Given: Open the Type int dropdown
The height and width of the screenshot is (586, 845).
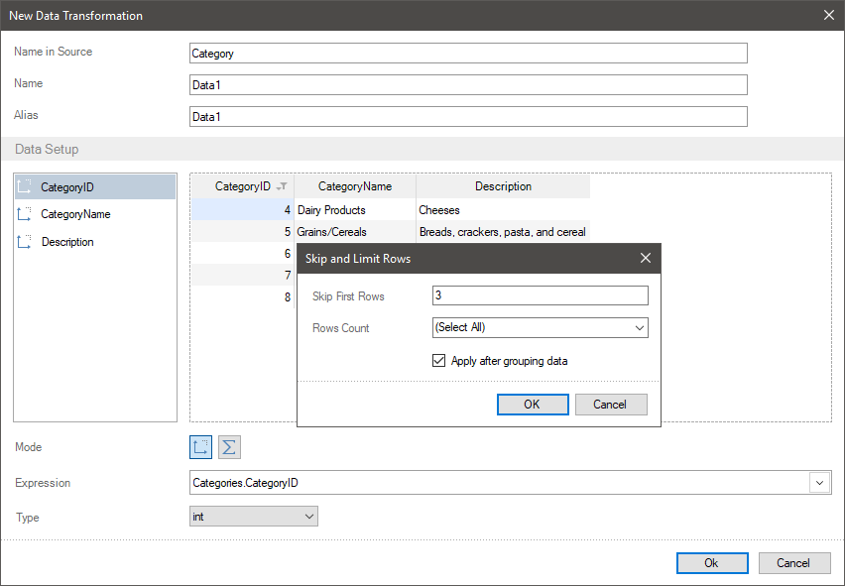Looking at the screenshot, I should 309,517.
